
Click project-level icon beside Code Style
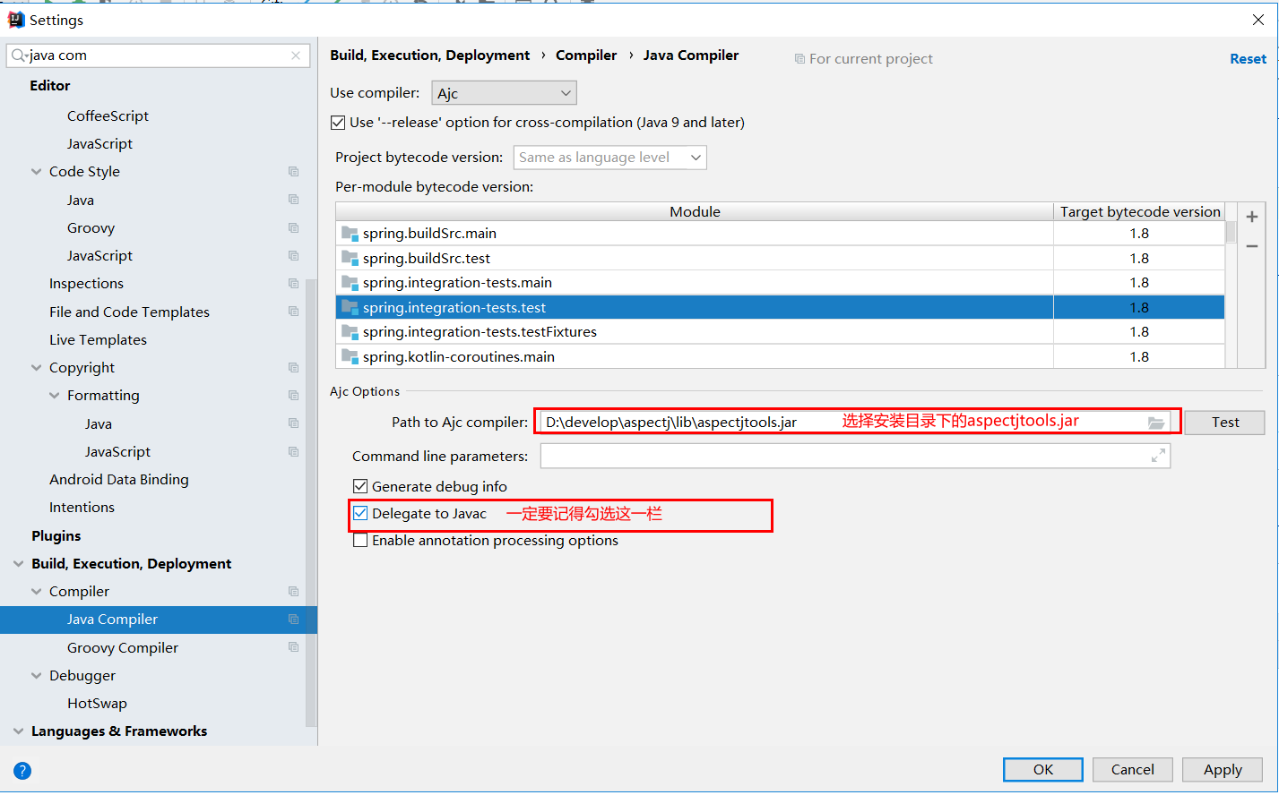click(293, 171)
